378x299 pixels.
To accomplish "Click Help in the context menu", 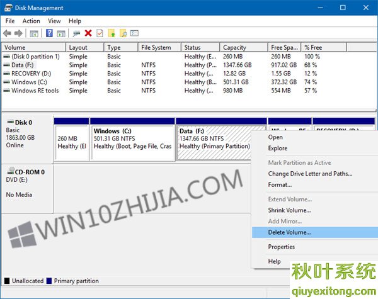I will 274,261.
